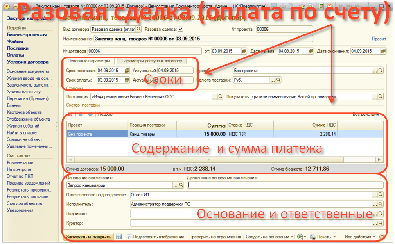Click search icon in Поставщик field
The image size is (395, 244).
click(221, 97)
